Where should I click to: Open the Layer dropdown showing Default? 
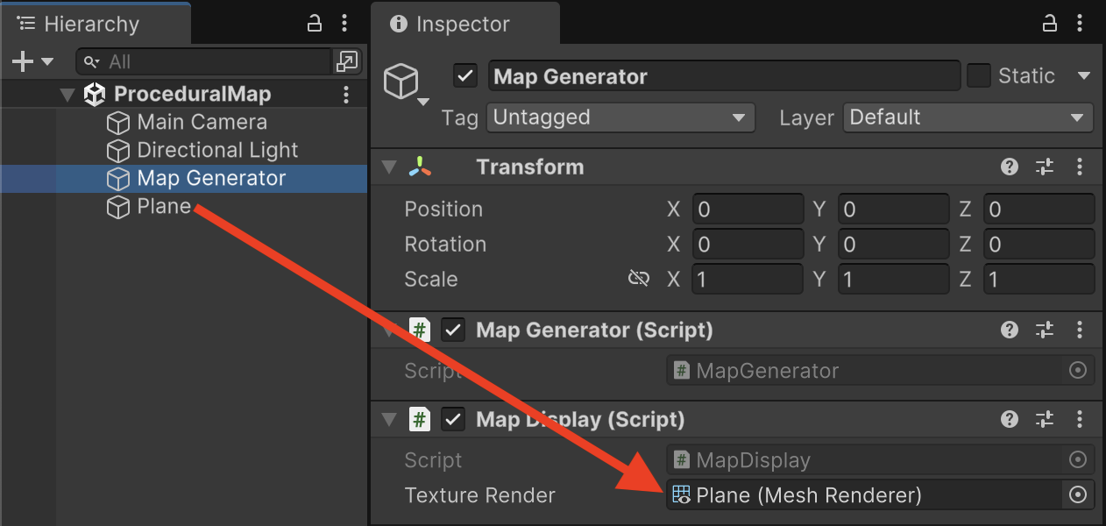pyautogui.click(x=968, y=117)
